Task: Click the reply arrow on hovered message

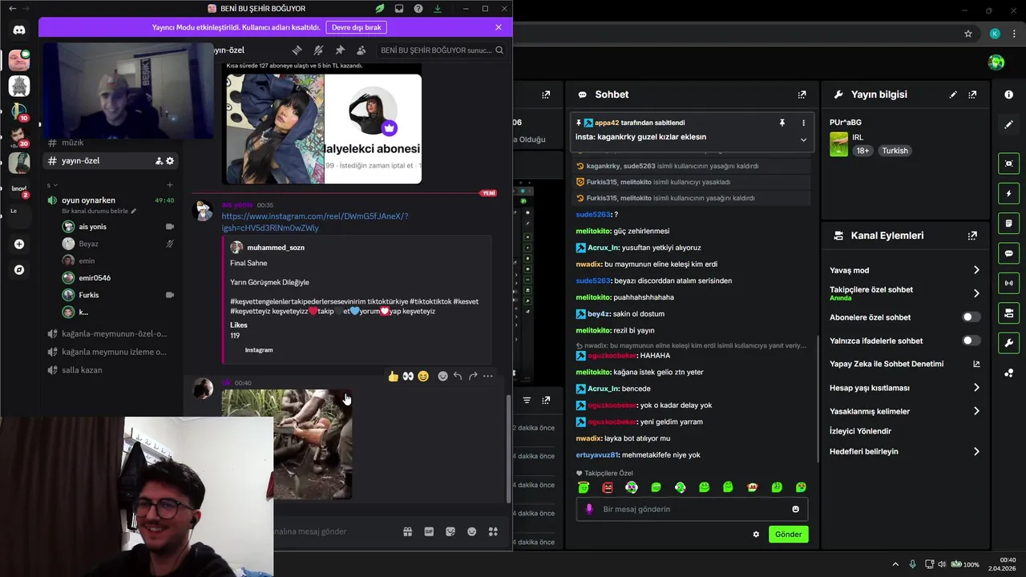Action: click(x=458, y=376)
